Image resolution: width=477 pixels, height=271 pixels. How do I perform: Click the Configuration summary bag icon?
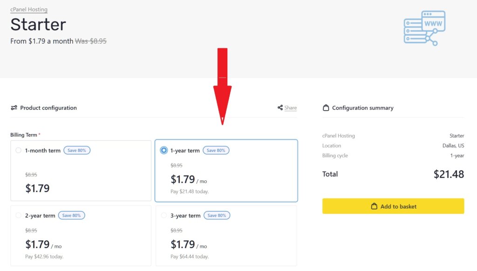coord(326,108)
